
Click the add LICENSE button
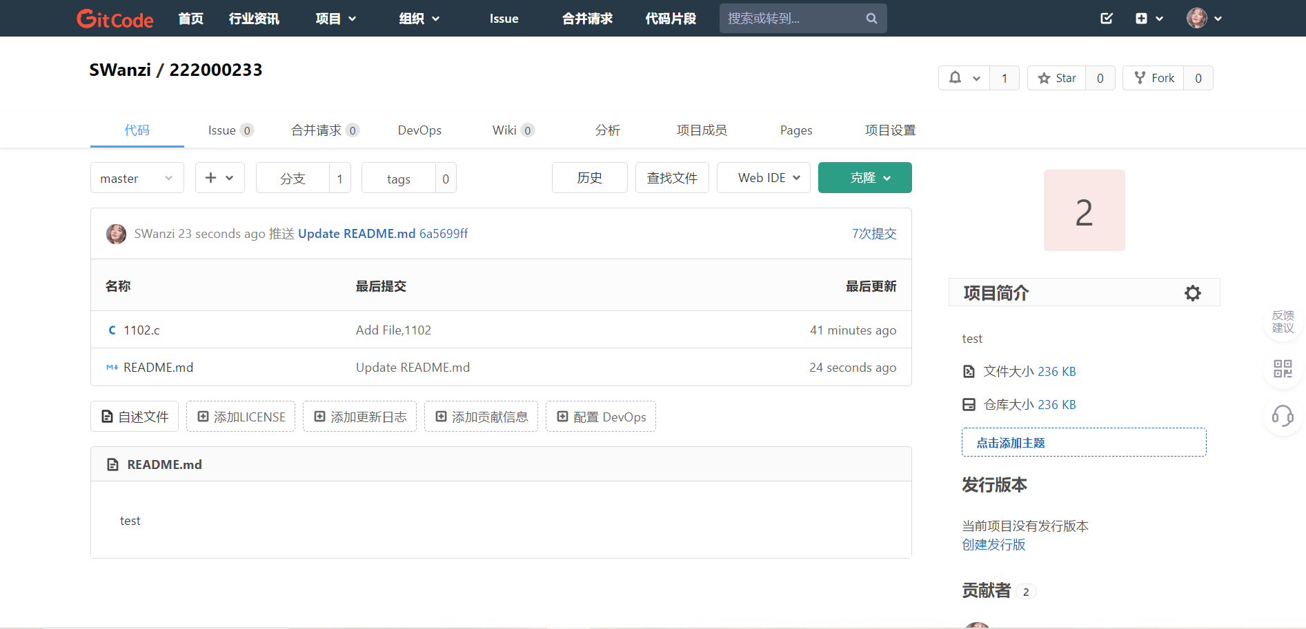241,417
